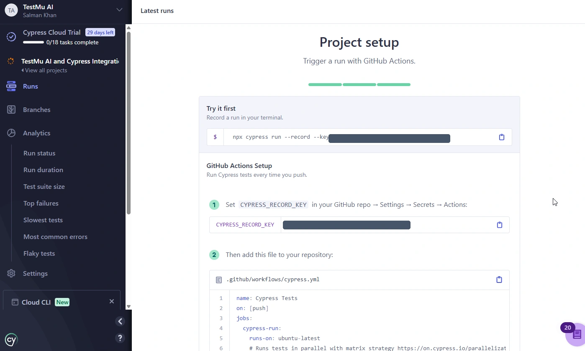The image size is (585, 351).
Task: Open the help question mark icon
Action: 120,338
